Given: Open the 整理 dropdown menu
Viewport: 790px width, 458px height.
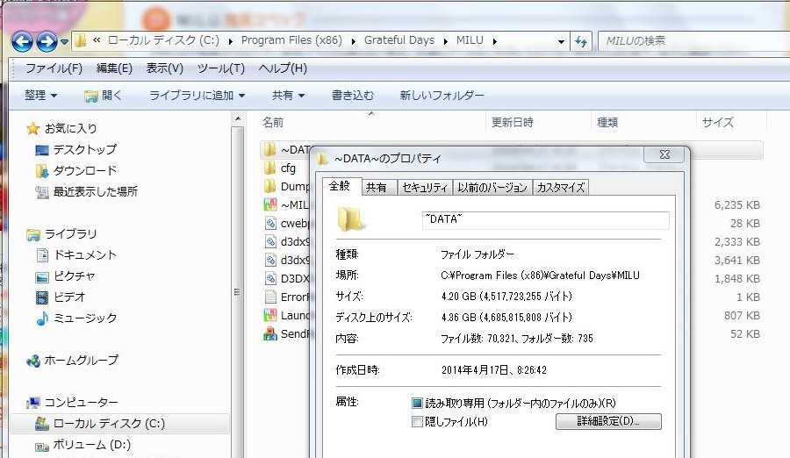Looking at the screenshot, I should point(40,95).
